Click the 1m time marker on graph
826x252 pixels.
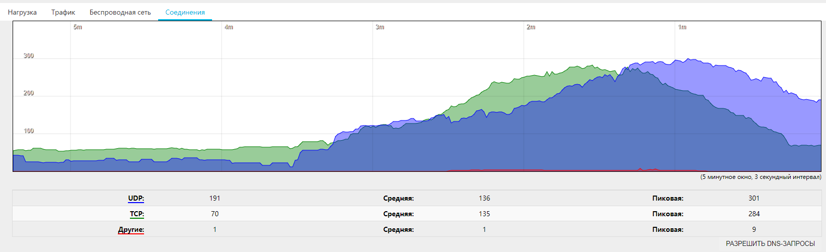click(x=682, y=27)
